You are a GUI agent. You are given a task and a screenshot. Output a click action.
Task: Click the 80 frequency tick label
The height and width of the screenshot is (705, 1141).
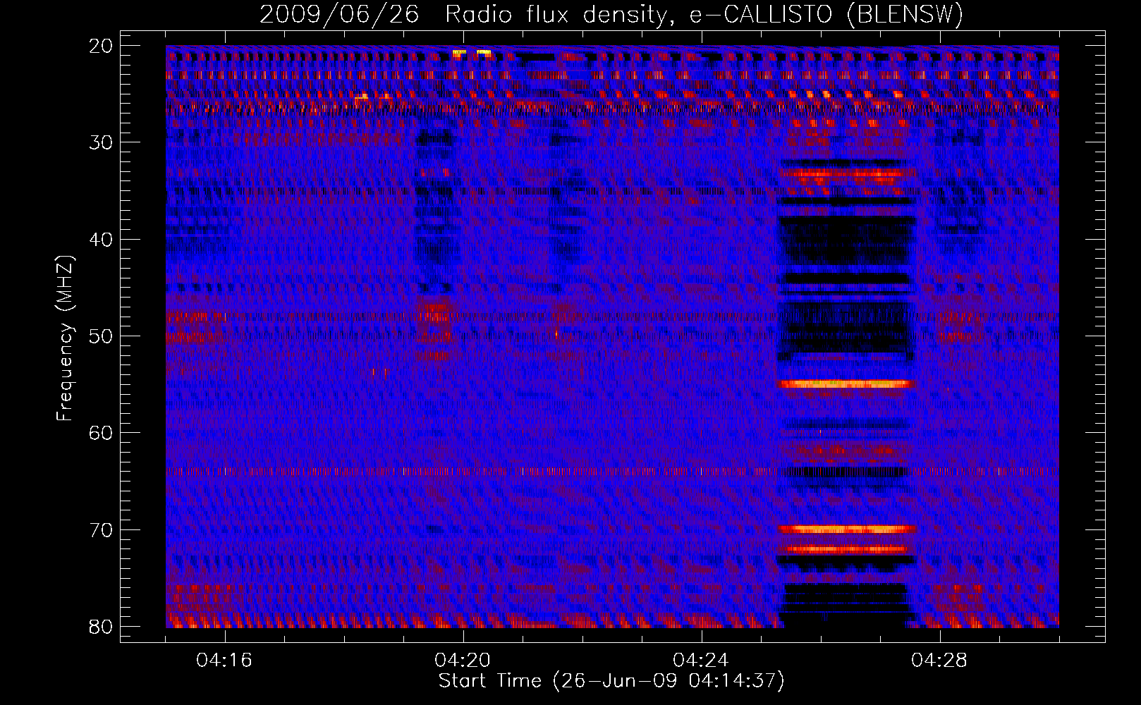click(102, 627)
